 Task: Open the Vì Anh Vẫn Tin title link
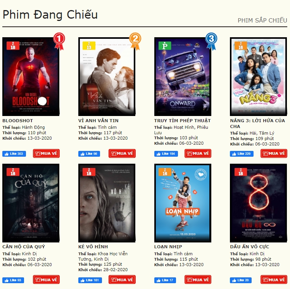(x=98, y=121)
